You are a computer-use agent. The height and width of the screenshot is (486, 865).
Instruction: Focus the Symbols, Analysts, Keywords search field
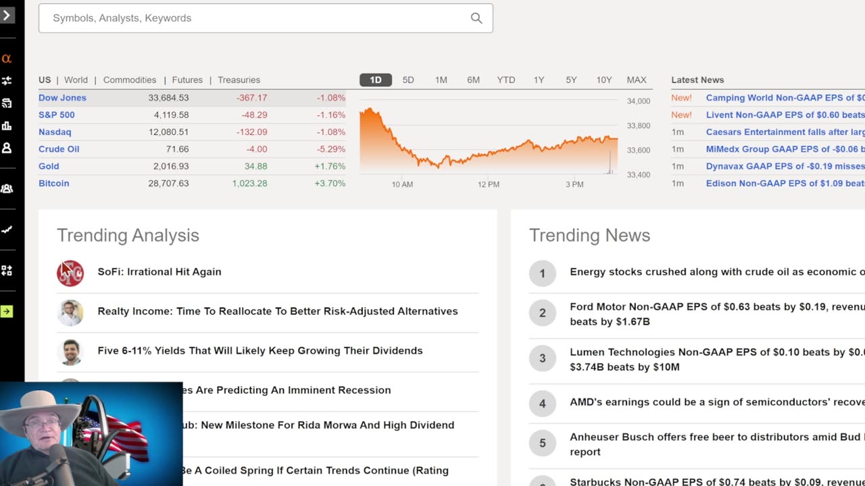pyautogui.click(x=266, y=18)
